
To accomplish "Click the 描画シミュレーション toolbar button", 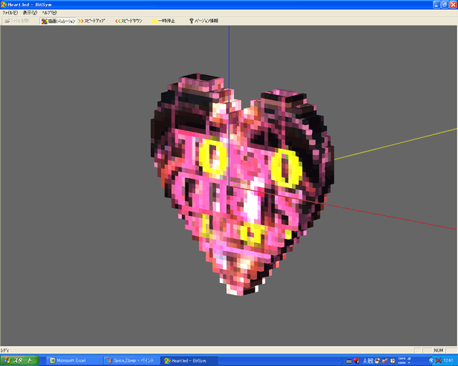I will [x=58, y=21].
